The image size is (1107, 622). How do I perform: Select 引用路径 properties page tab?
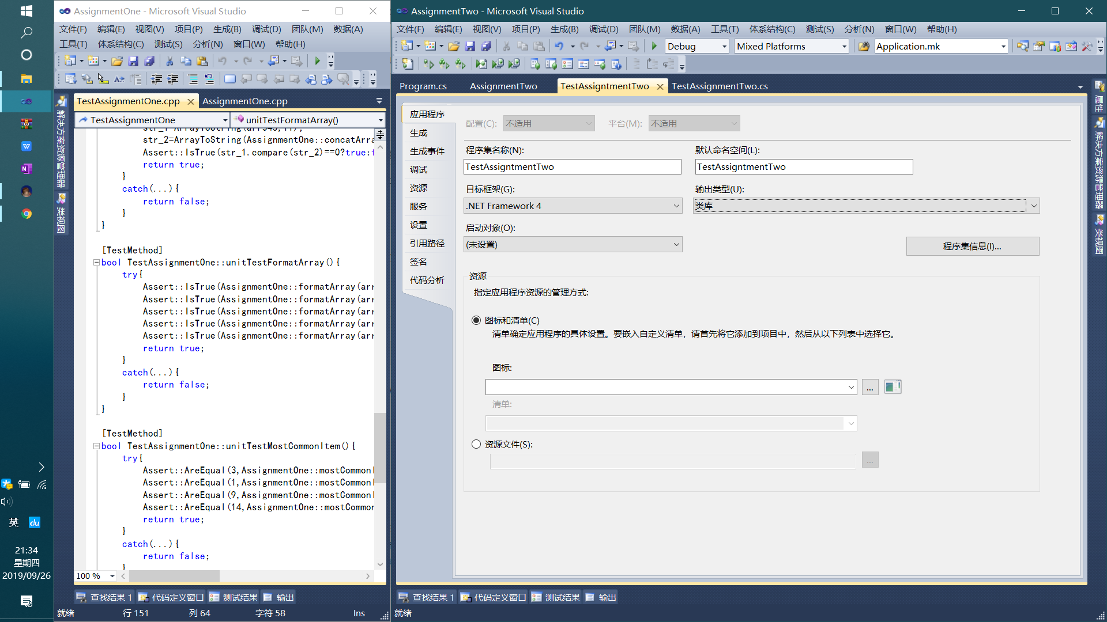click(427, 244)
